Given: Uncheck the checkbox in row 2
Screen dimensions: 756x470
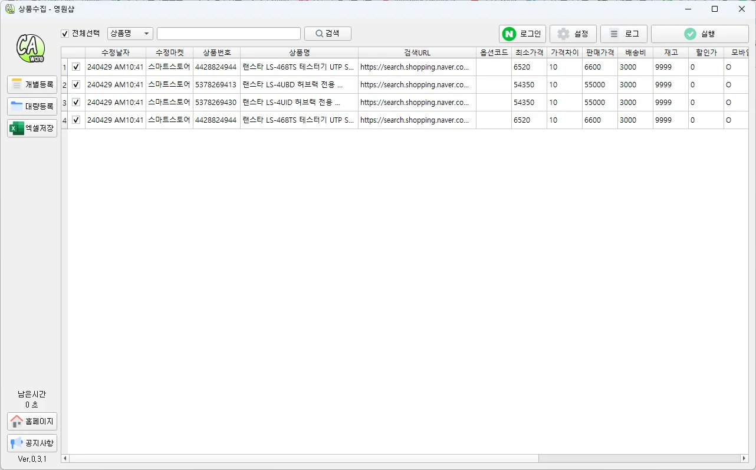Looking at the screenshot, I should click(76, 85).
